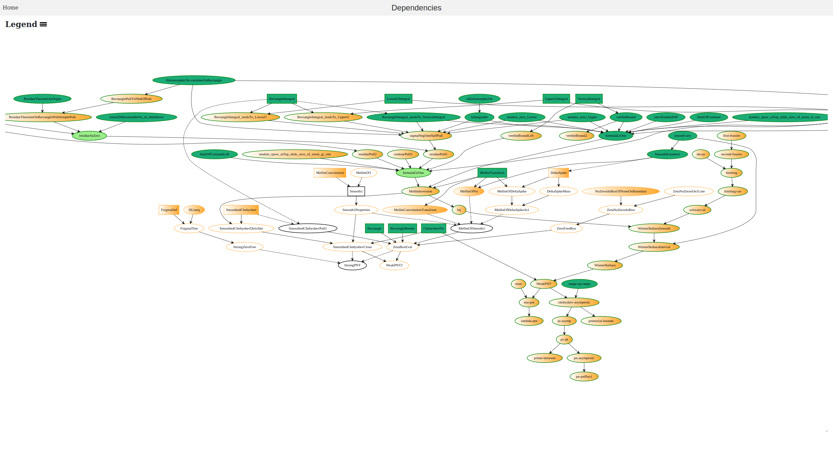Click the second-fourier node

(731, 154)
